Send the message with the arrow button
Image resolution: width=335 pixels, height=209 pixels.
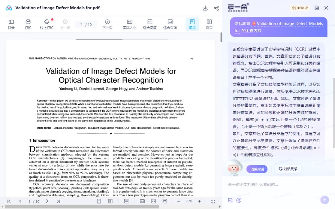coord(324,200)
